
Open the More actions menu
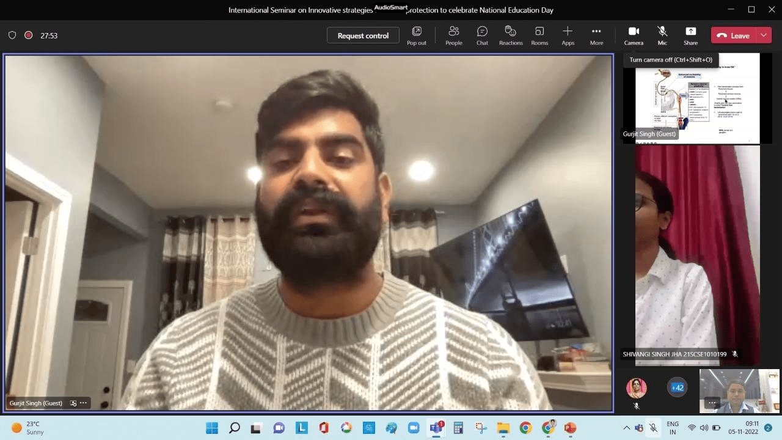[596, 35]
